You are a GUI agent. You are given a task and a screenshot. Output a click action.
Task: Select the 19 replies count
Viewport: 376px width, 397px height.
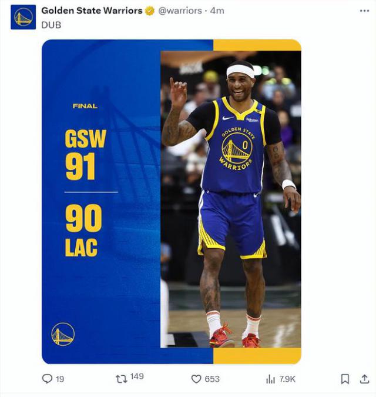click(x=60, y=379)
